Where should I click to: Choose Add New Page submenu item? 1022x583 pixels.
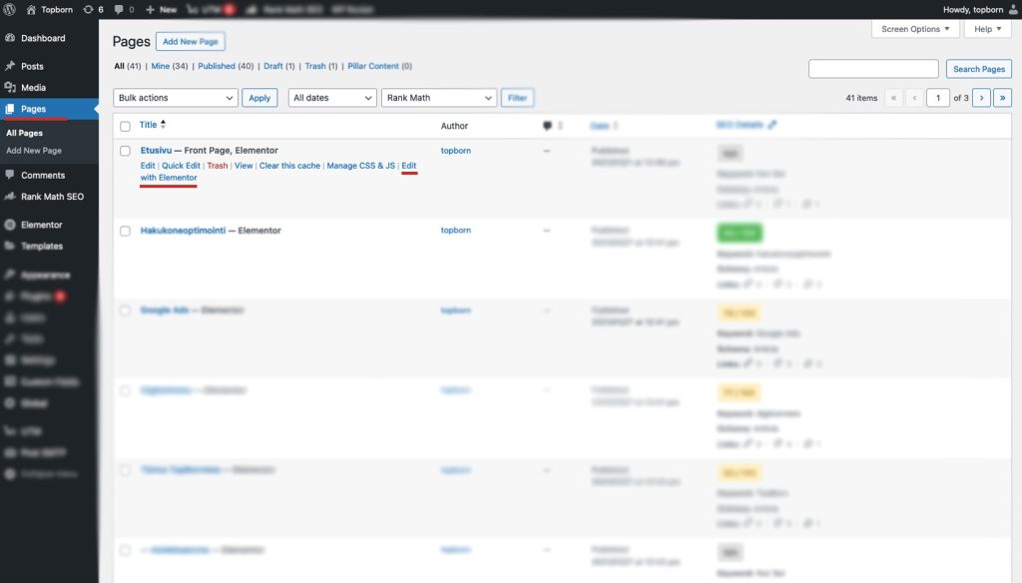34,150
